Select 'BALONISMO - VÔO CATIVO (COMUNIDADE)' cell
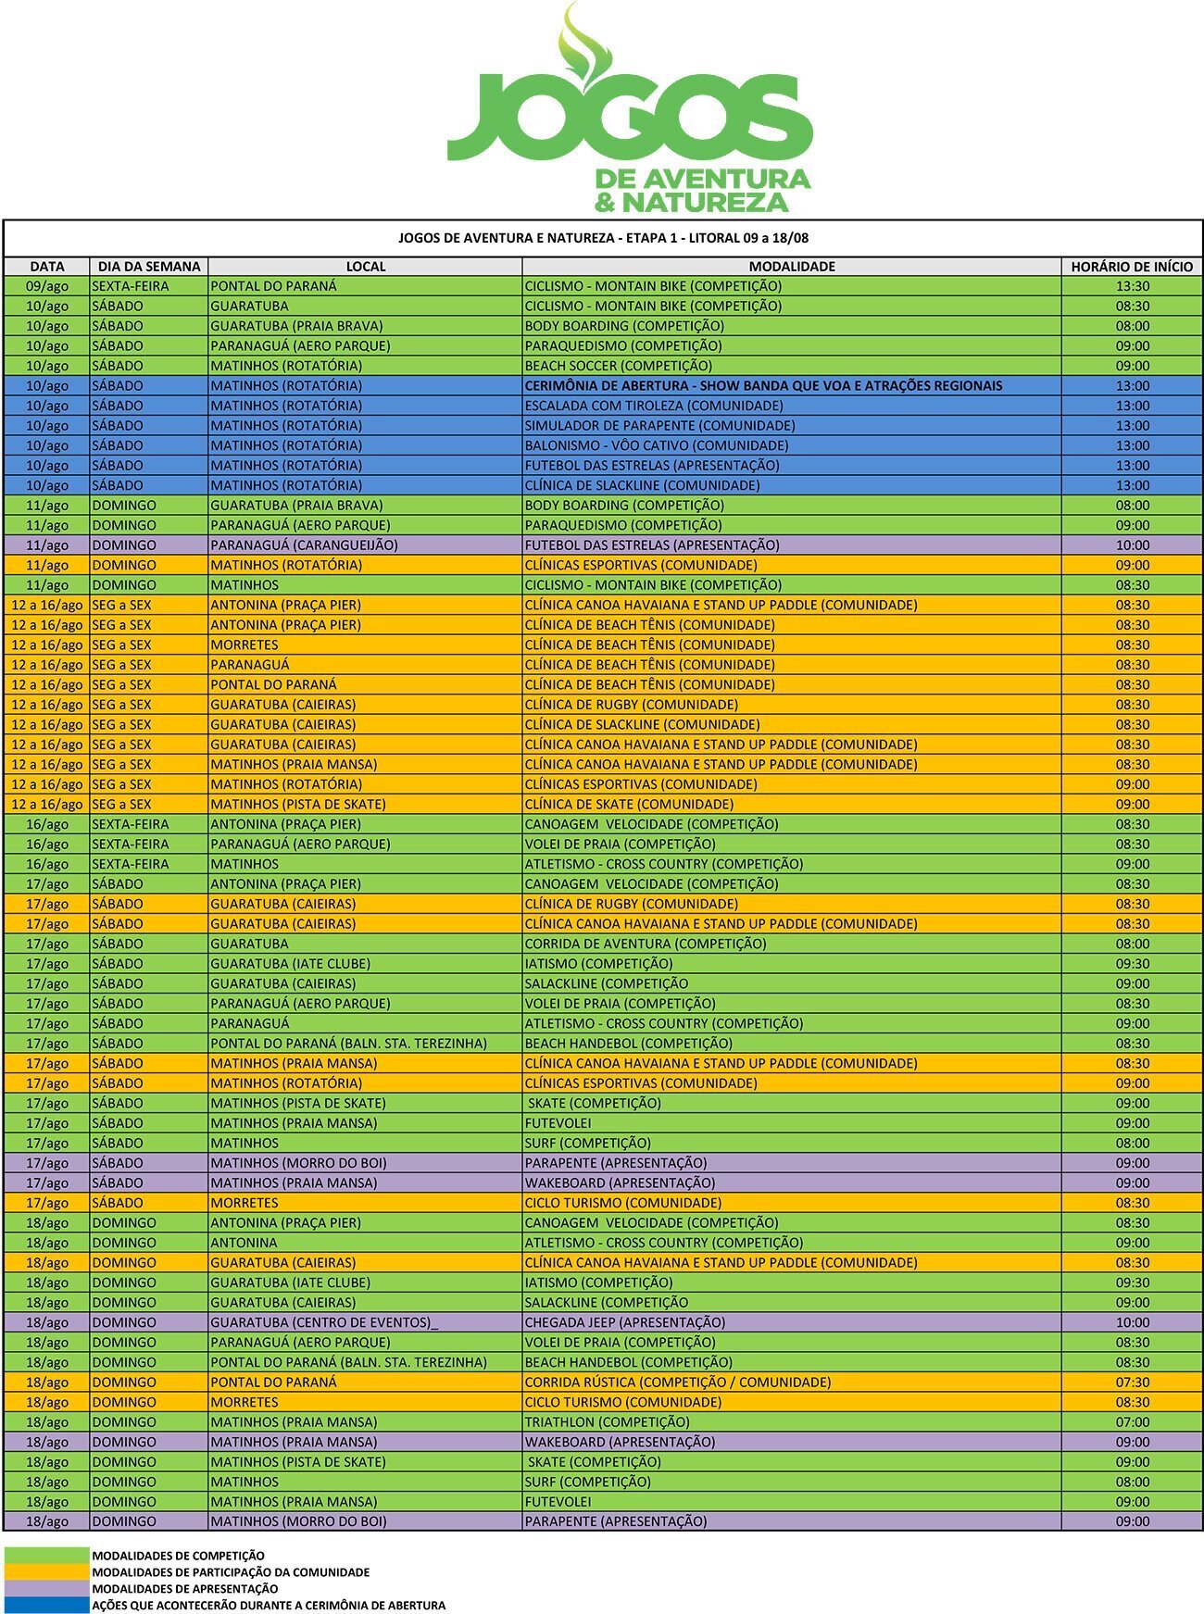This screenshot has width=1204, height=1614. point(792,445)
